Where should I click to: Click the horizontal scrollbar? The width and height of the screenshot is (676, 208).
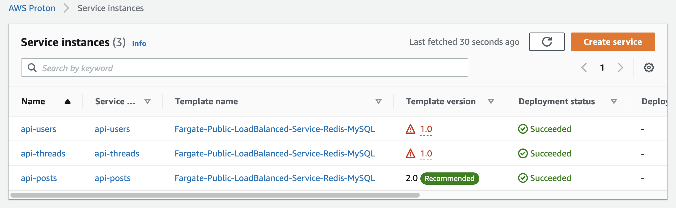pos(215,195)
